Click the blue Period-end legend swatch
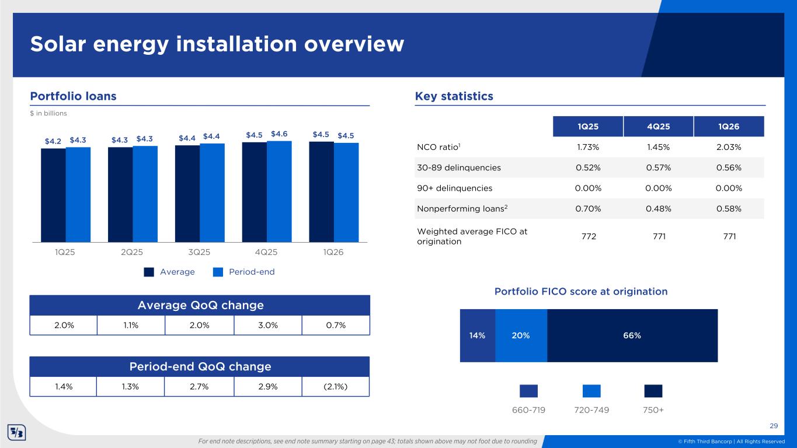This screenshot has height=448, width=797. 218,272
